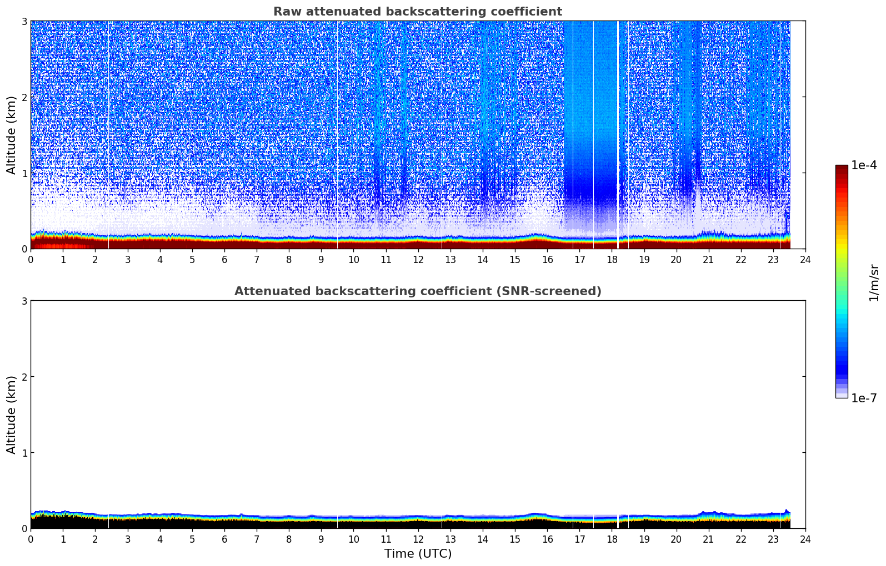The height and width of the screenshot is (566, 886).
Task: Click the colorbar's "1e-7" minimum label
Action: (x=864, y=398)
